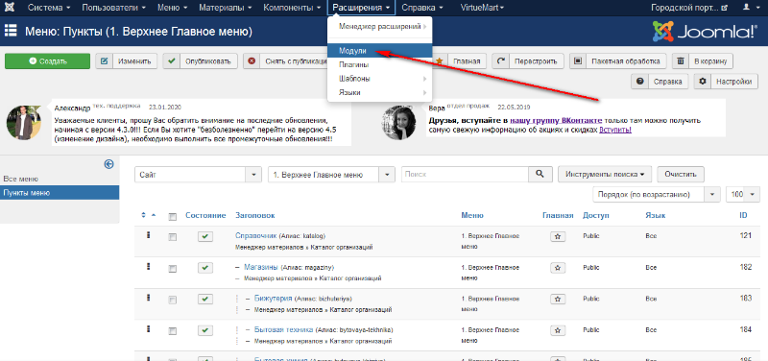Viewport: 768px width, 361px height.
Task: Click the Пакетная обработка button
Action: 617,61
